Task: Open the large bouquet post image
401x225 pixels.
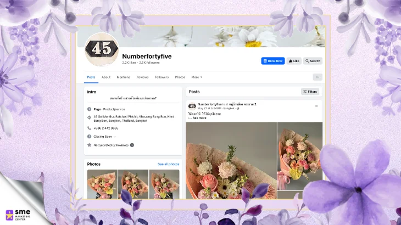Action: coord(231,160)
